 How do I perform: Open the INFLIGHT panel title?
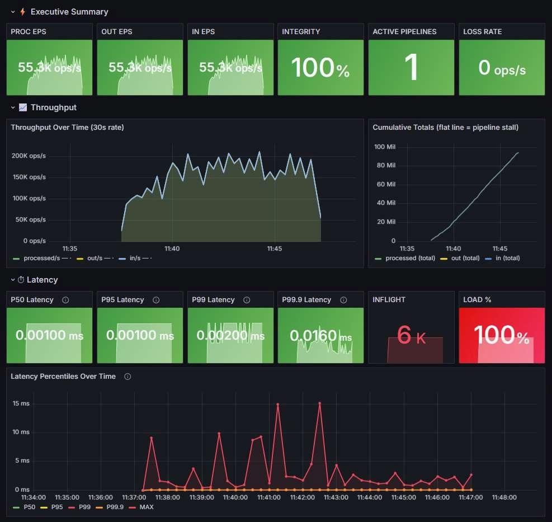pyautogui.click(x=389, y=300)
